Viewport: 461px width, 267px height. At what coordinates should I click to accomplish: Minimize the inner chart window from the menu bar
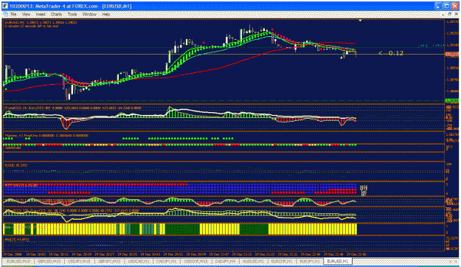coord(444,14)
